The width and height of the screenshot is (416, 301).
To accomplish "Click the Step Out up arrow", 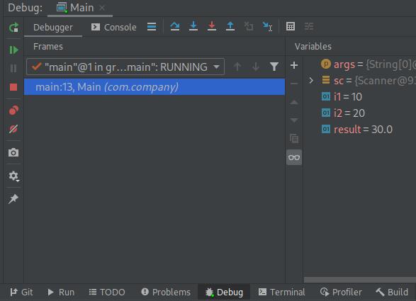I will point(230,26).
